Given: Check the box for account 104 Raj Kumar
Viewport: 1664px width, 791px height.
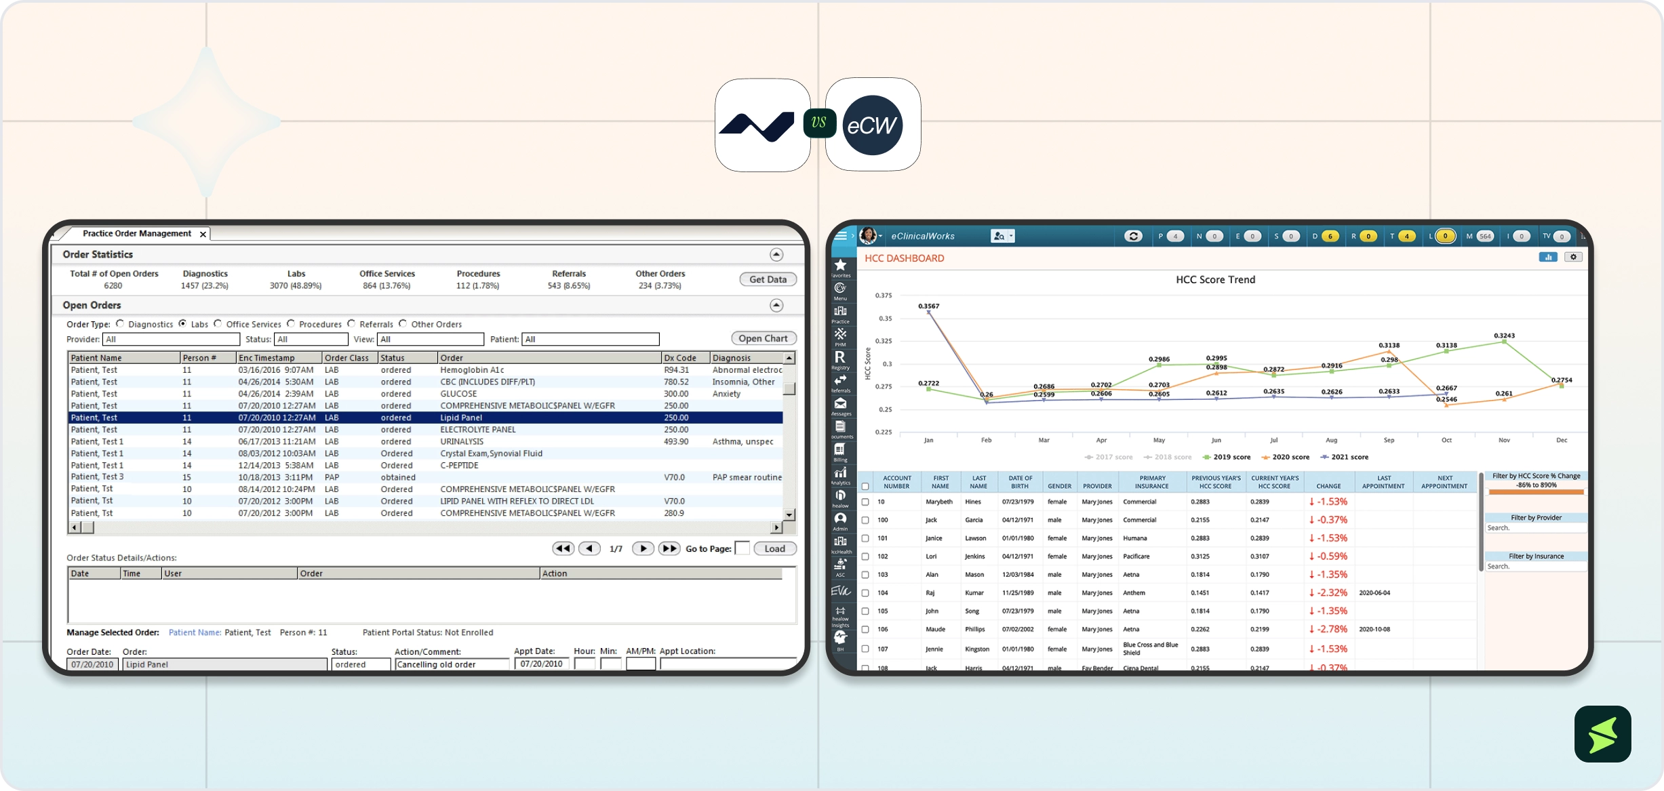Looking at the screenshot, I should tap(865, 592).
